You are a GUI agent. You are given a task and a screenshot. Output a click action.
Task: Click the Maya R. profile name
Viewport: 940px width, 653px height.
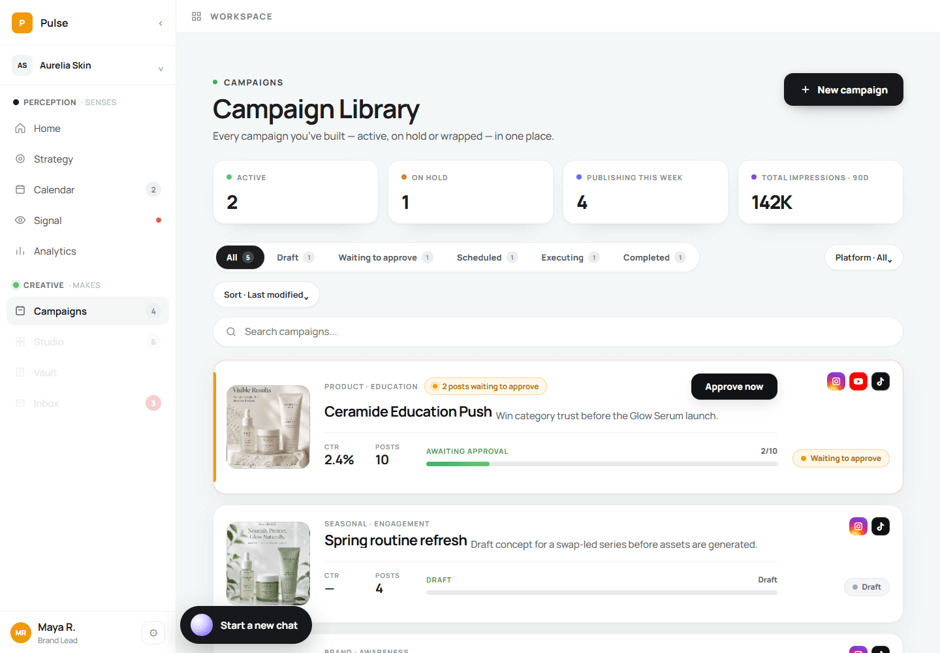pos(57,627)
